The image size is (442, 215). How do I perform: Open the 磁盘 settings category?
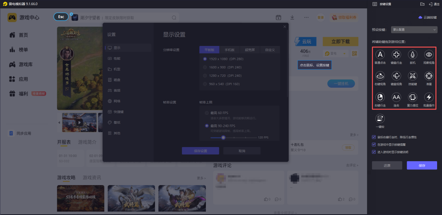[128, 80]
